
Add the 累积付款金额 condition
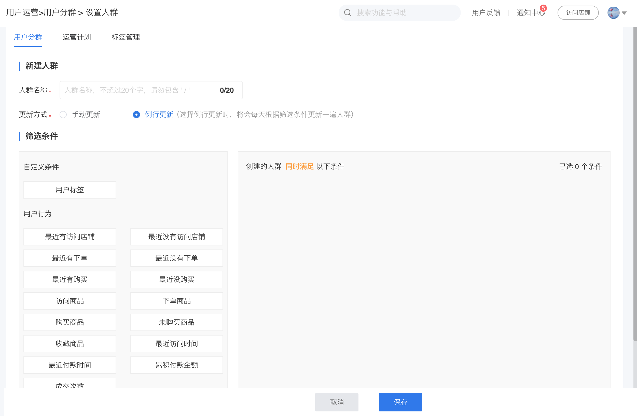coord(176,365)
